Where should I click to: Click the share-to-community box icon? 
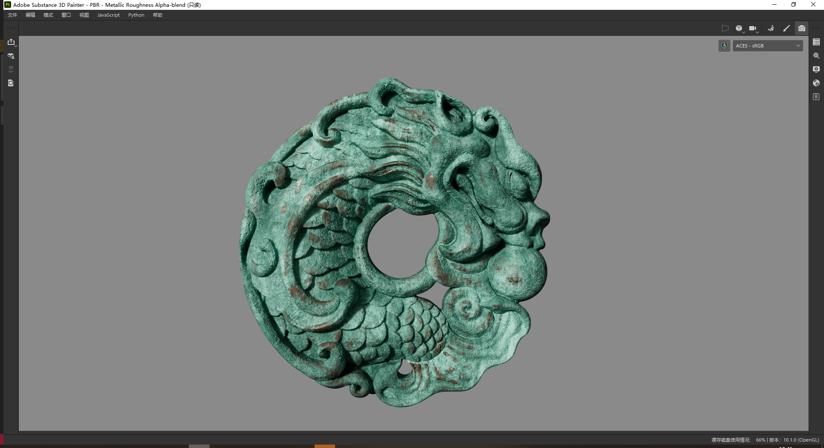click(x=11, y=56)
